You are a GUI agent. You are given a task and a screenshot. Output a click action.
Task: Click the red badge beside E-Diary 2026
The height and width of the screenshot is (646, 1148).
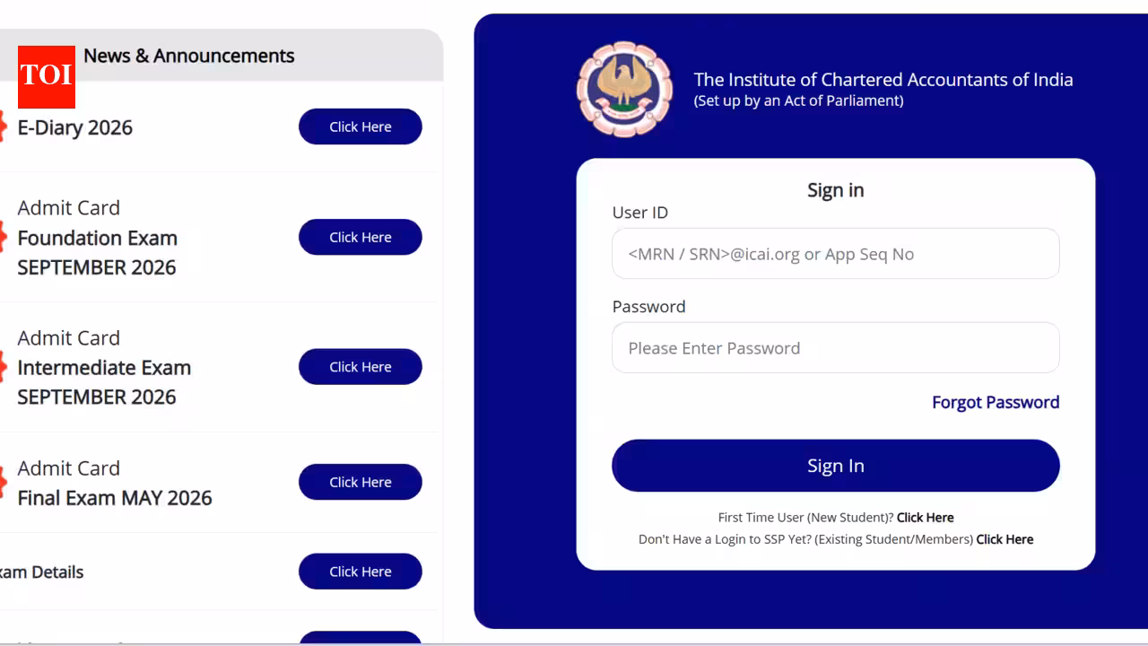point(3,127)
